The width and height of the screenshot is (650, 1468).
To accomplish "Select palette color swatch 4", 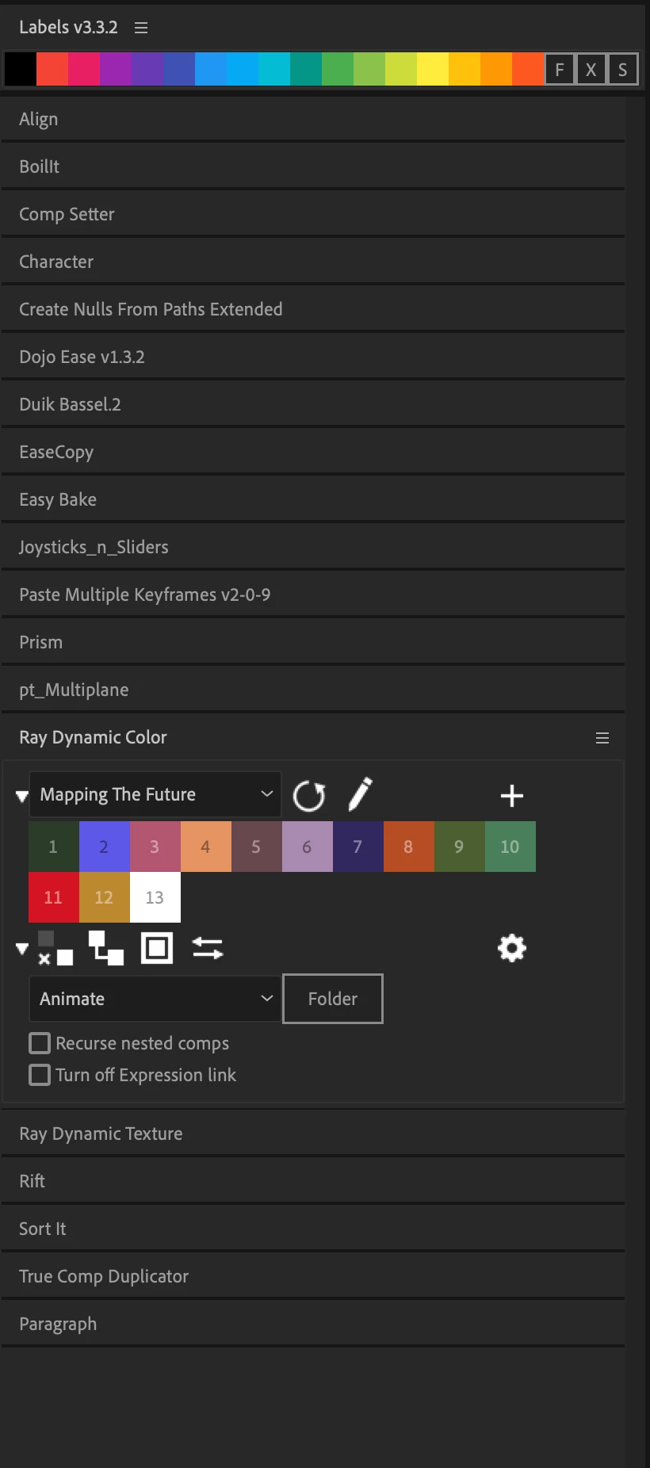I will 206,847.
